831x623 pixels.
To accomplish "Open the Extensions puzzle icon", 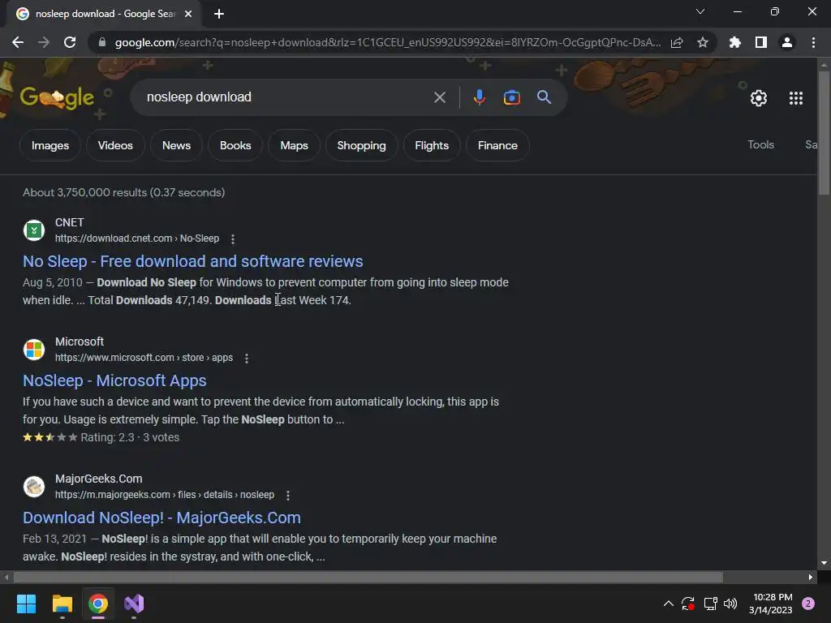I will 735,42.
